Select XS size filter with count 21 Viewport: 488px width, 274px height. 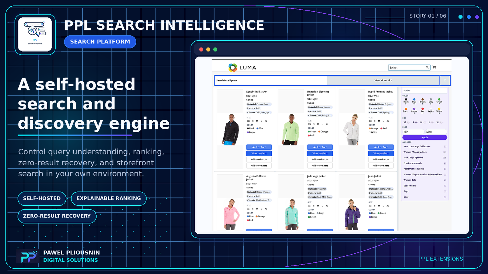tap(406, 122)
